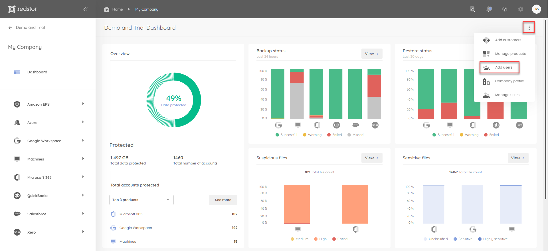
Task: Toggle the Failed legend in Backup status
Action: 335,135
